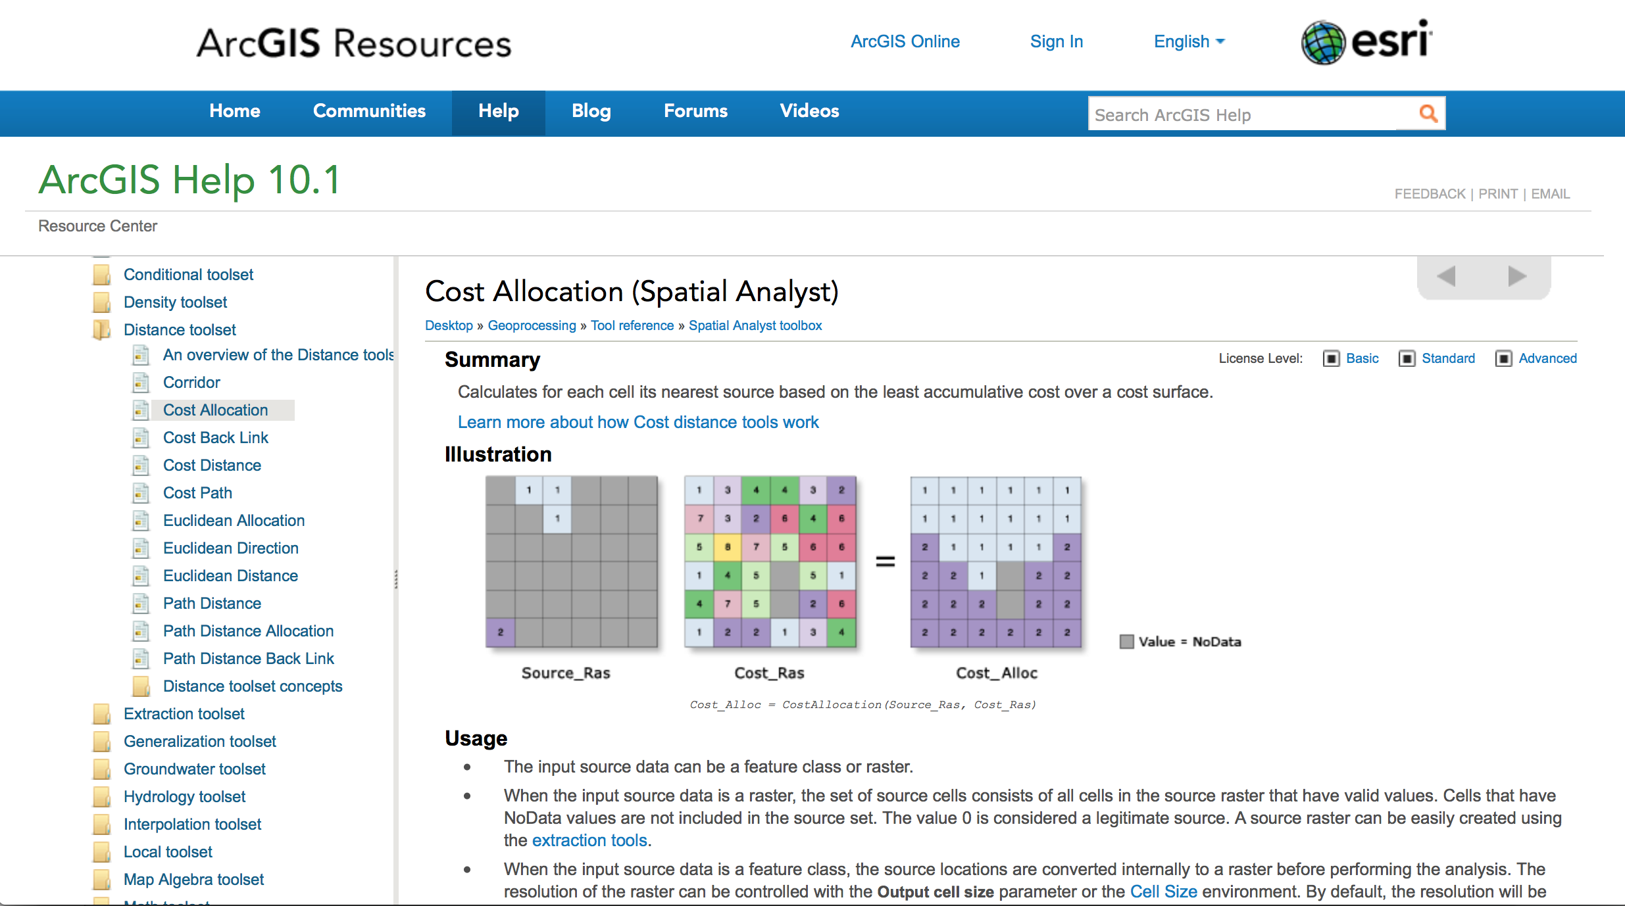1625x906 pixels.
Task: Open the Distance toolset folder icon
Action: click(x=101, y=329)
